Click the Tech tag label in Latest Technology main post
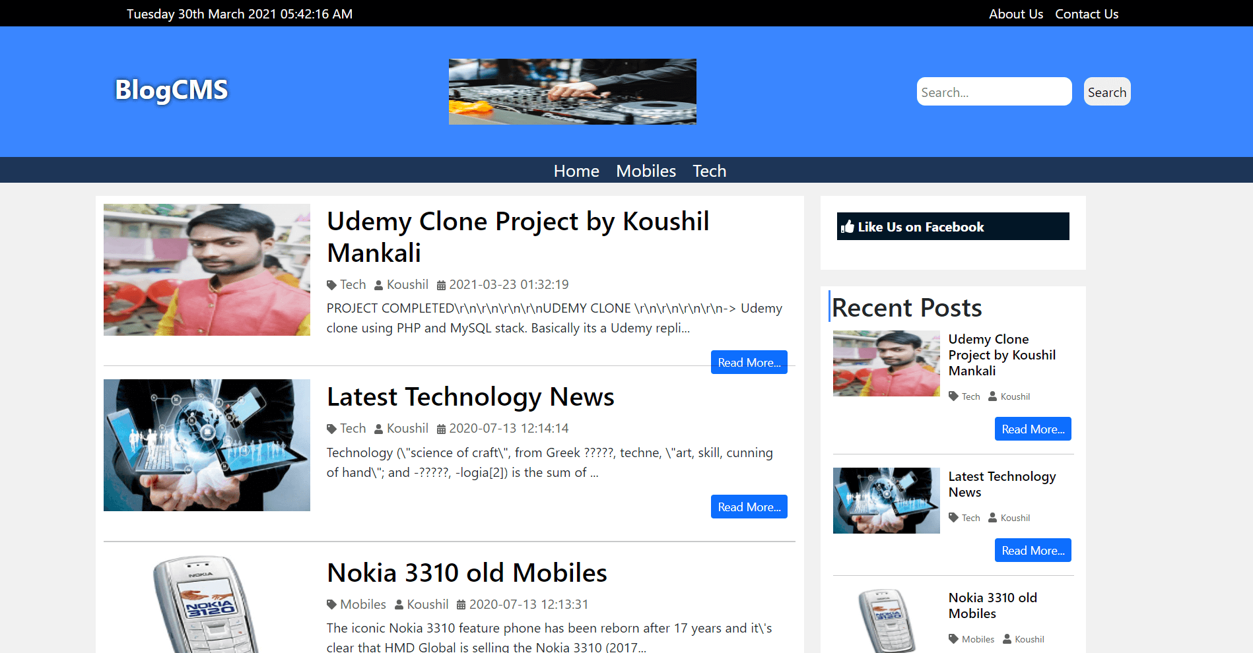Screen dimensions: 1253x653 (x=353, y=429)
